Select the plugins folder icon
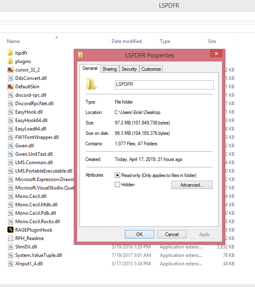 click(10, 61)
